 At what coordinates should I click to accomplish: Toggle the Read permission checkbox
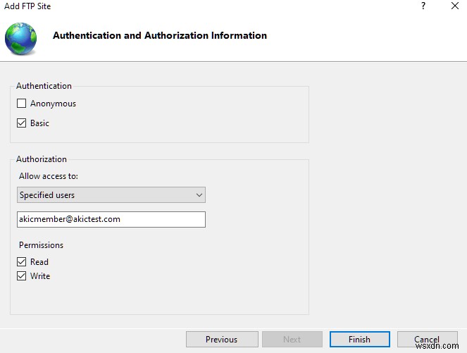[21, 262]
